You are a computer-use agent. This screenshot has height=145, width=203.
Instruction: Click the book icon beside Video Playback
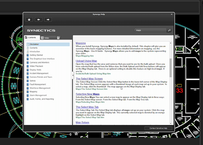(x=28, y=66)
